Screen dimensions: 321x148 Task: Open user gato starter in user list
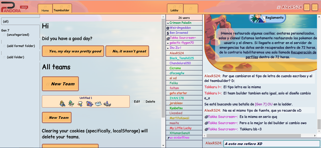click(184, 93)
